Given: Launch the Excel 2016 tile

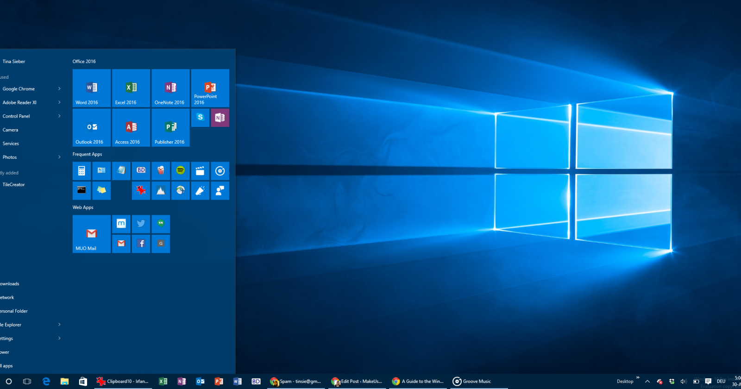Looking at the screenshot, I should tap(131, 88).
